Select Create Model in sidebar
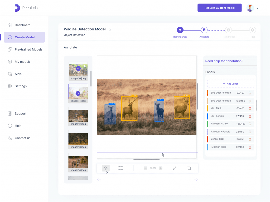The image size is (270, 202). [24, 37]
